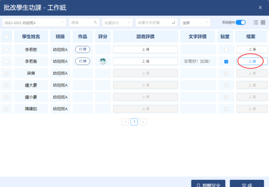Tick the row checkbox for 李若樹
Viewport: 269px width, 187px height.
[x=6, y=49]
